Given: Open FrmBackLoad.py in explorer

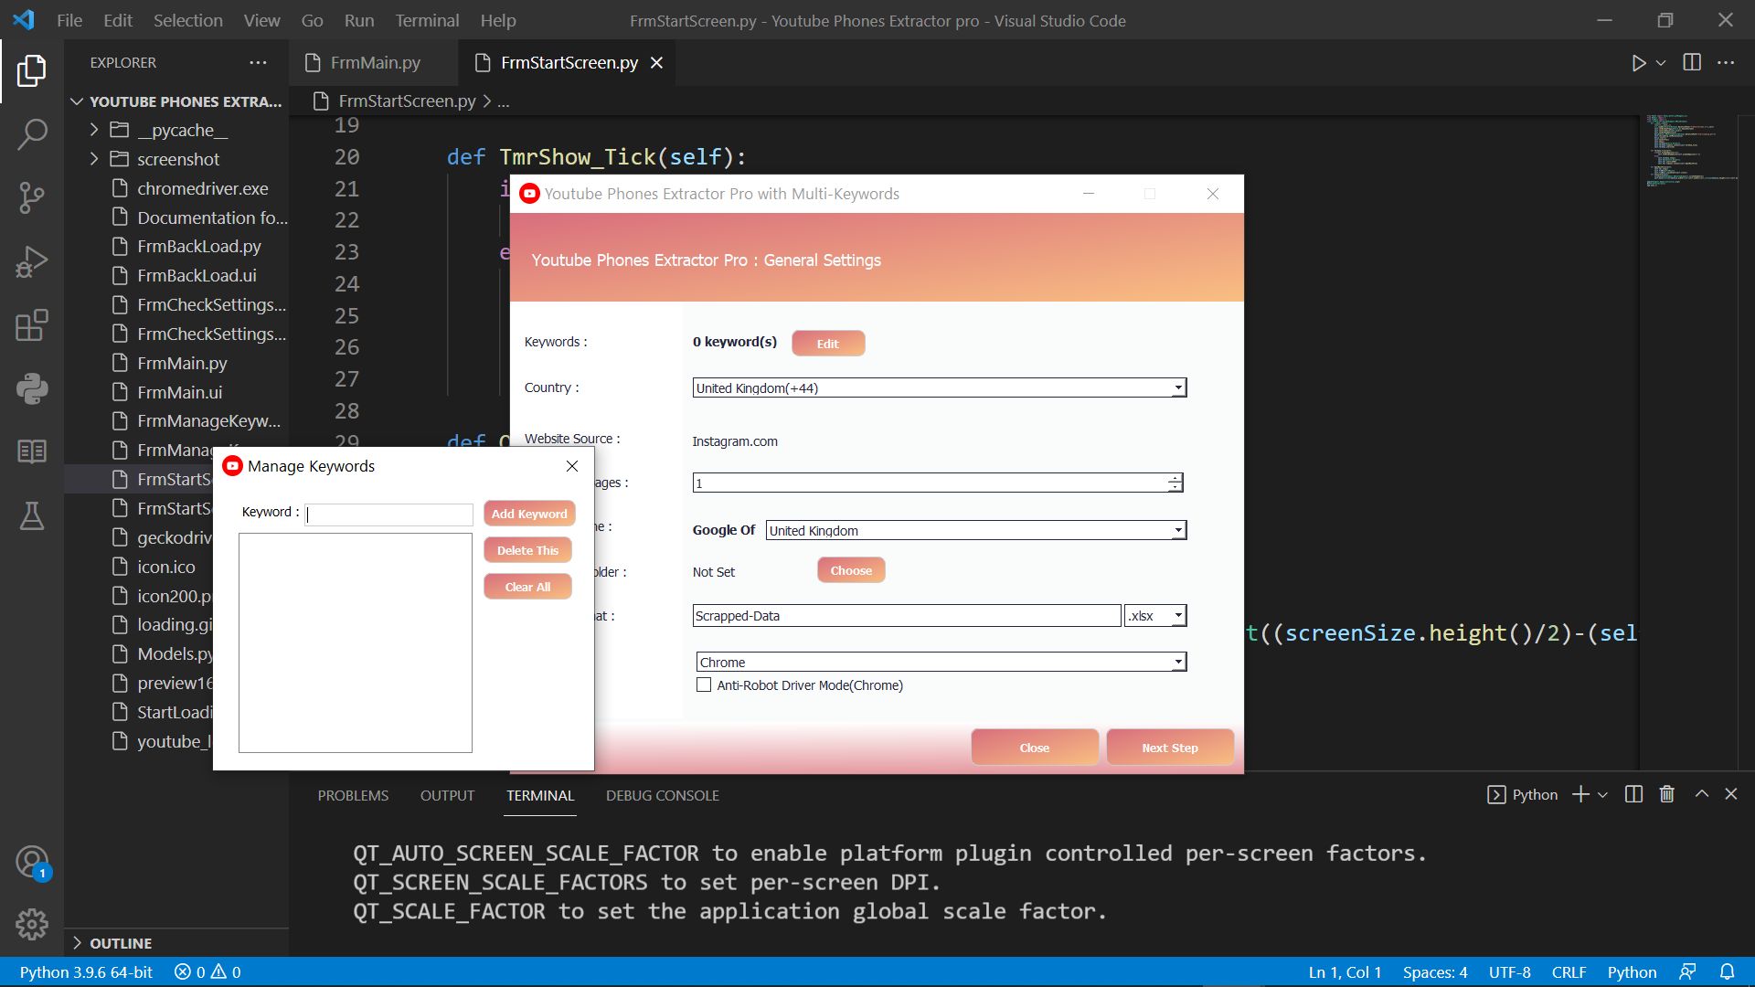Looking at the screenshot, I should pos(199,246).
